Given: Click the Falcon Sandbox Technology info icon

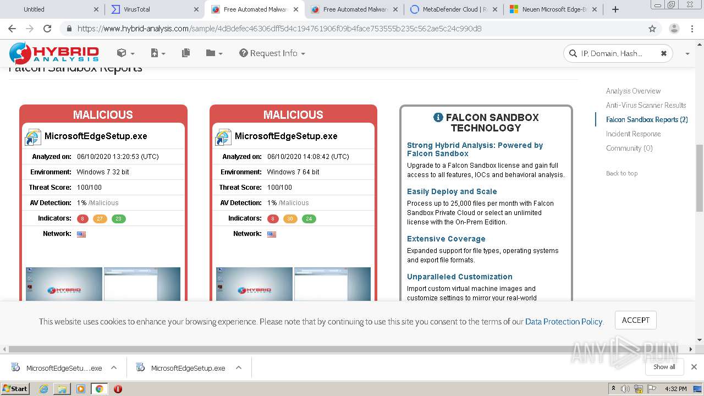Looking at the screenshot, I should 438,117.
